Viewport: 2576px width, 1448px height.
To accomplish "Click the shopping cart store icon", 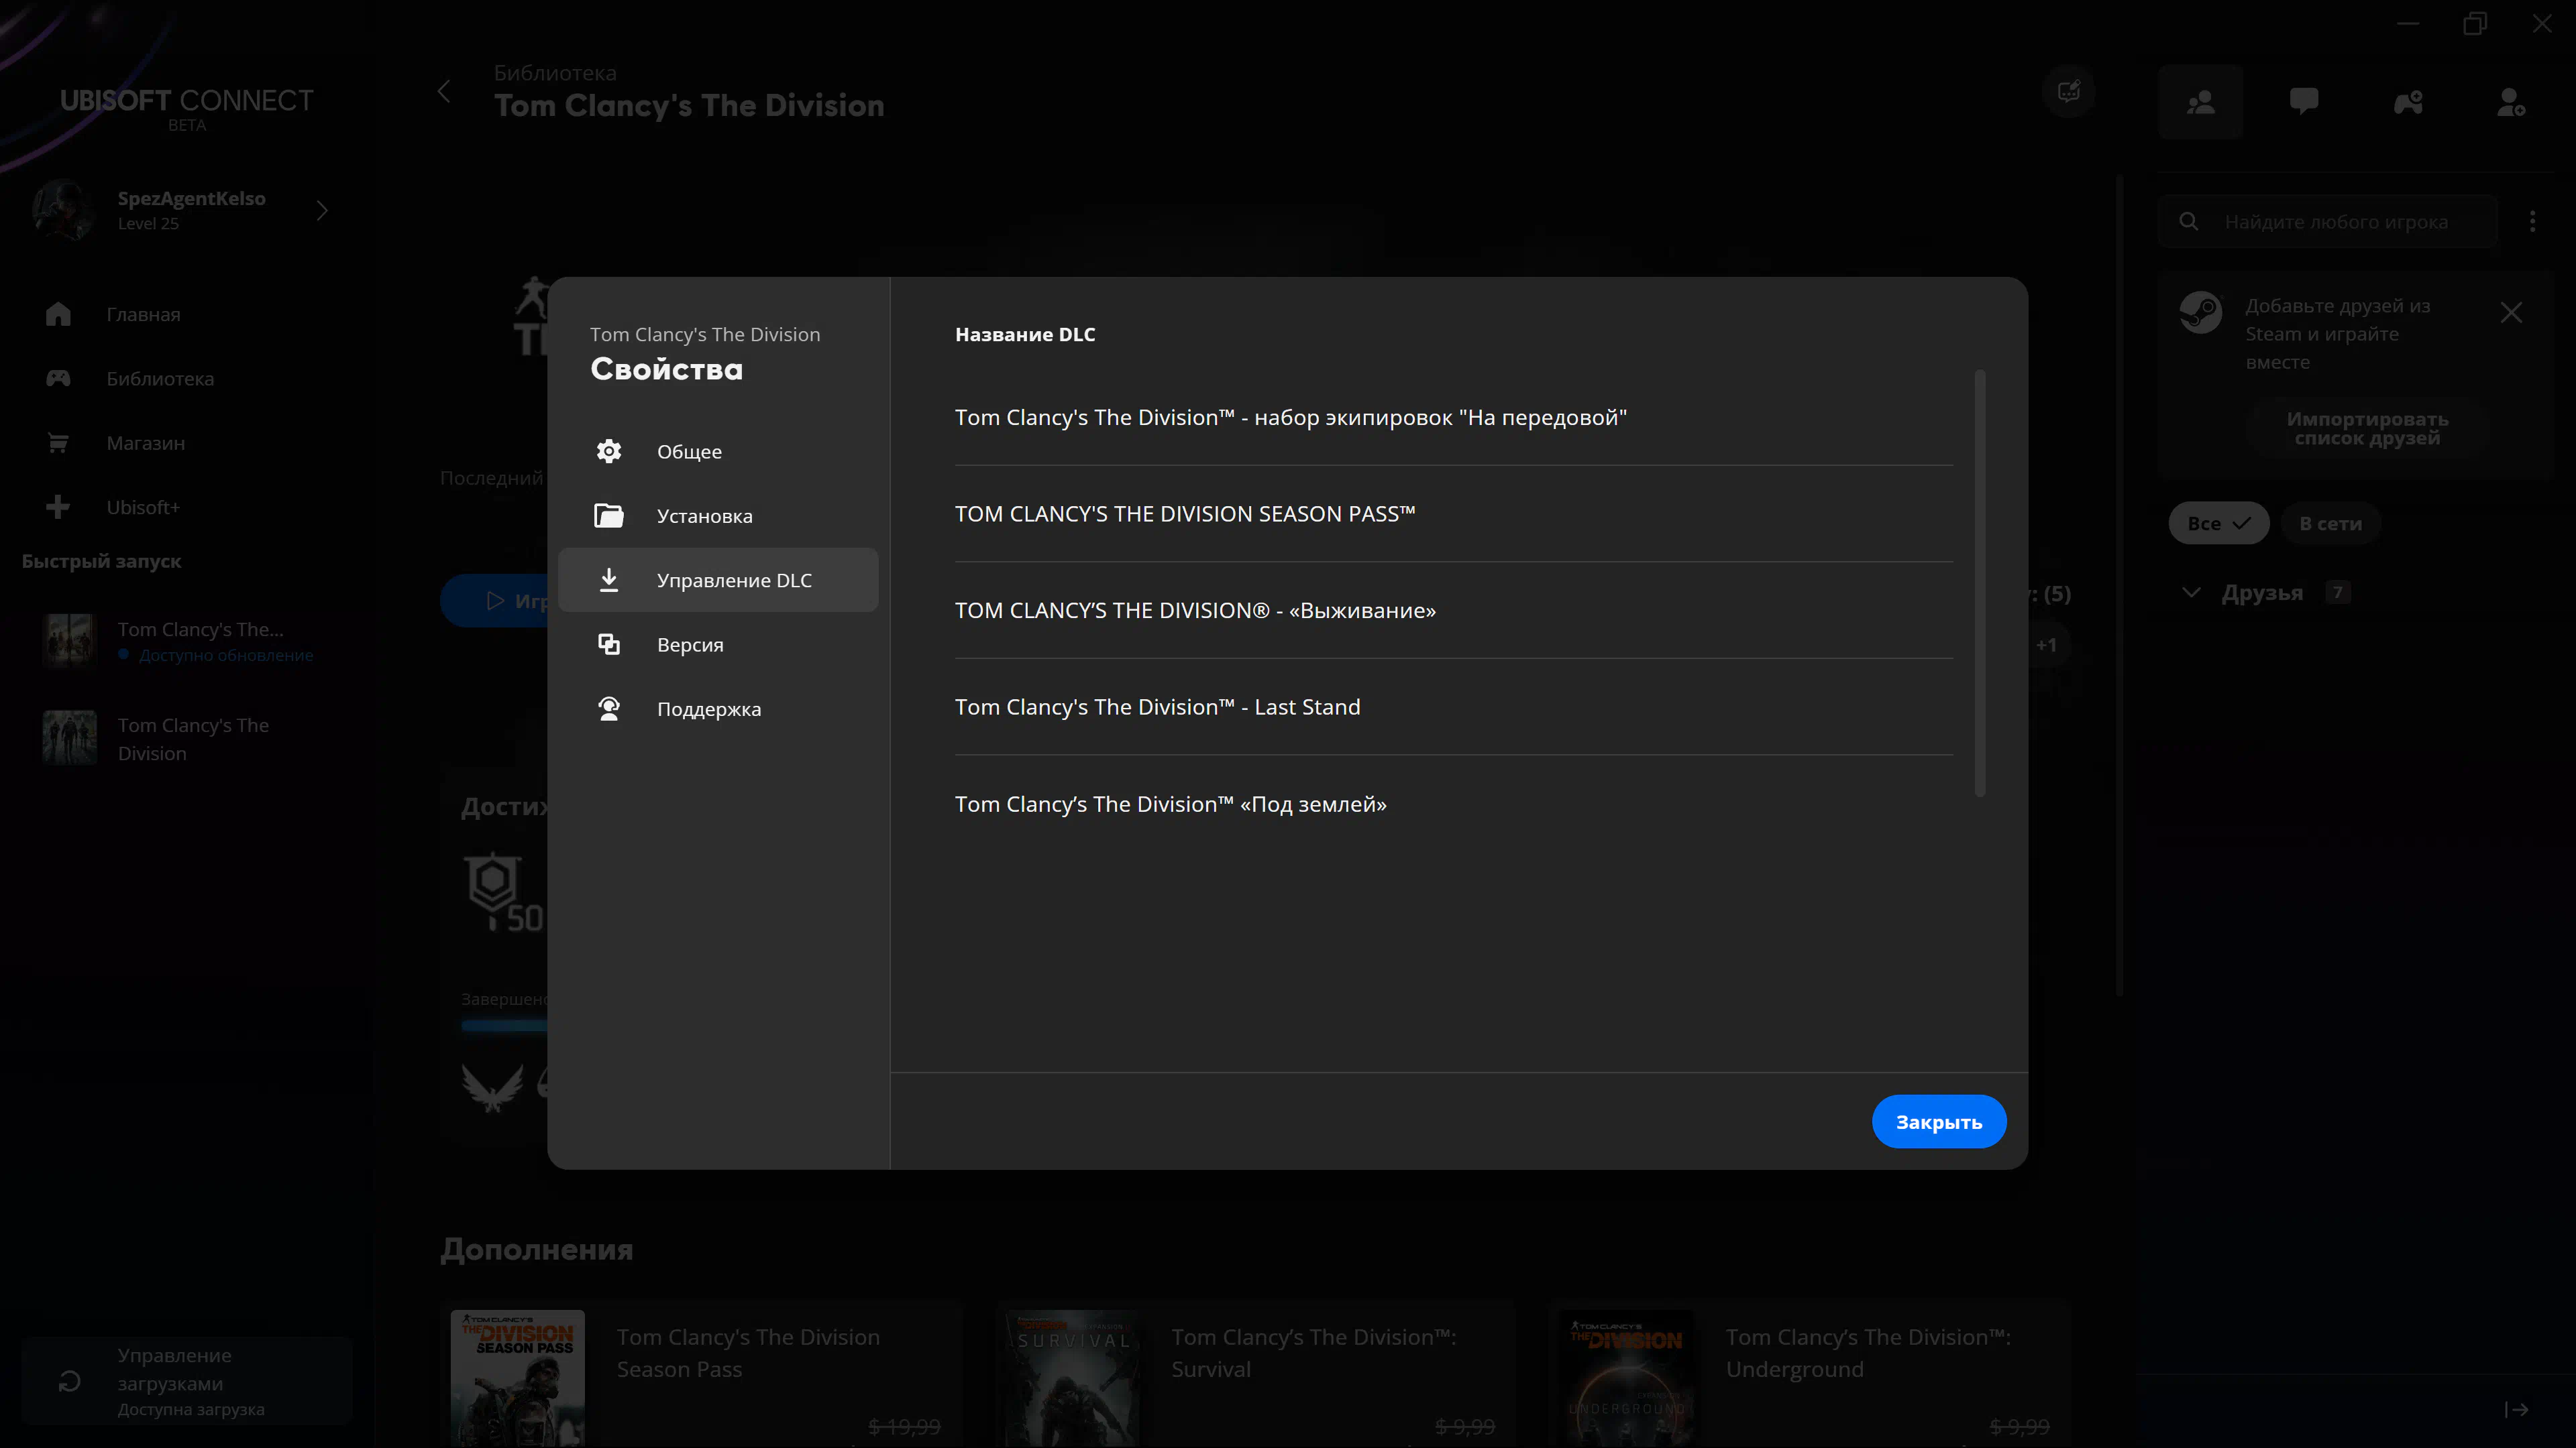I will [58, 442].
